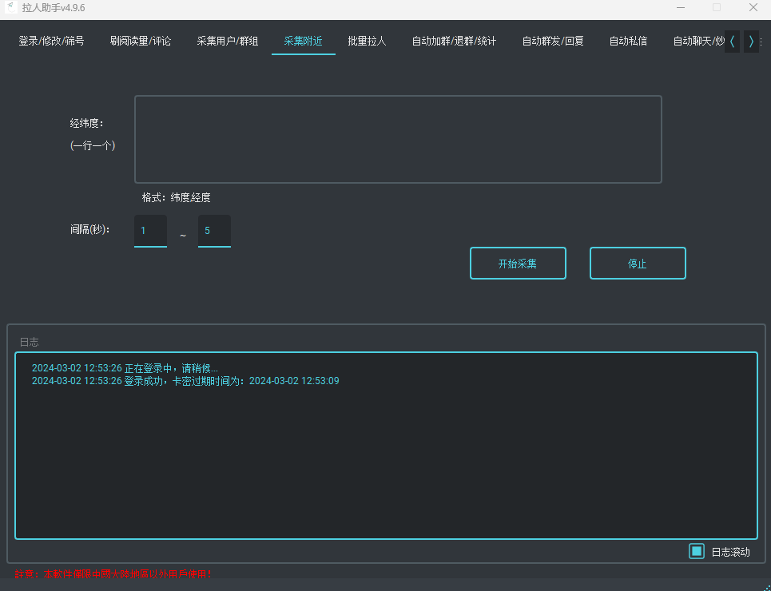771x591 pixels.
Task: Open the 登录/修改/筛号 tab
Action: (51, 41)
